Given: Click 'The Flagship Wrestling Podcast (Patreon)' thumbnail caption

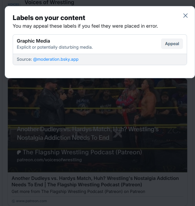Looking at the screenshot, I should [82, 152].
